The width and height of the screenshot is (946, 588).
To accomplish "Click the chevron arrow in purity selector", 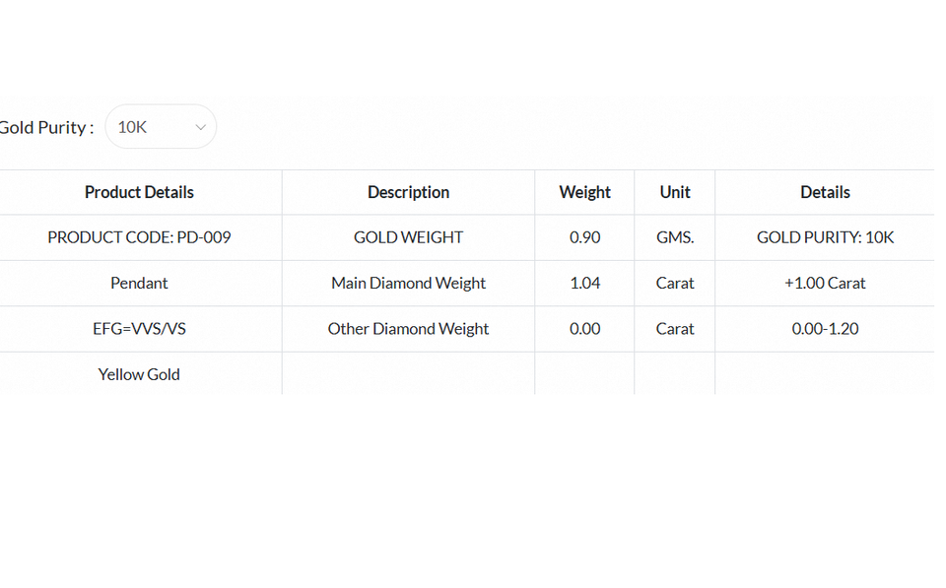I will coord(201,127).
